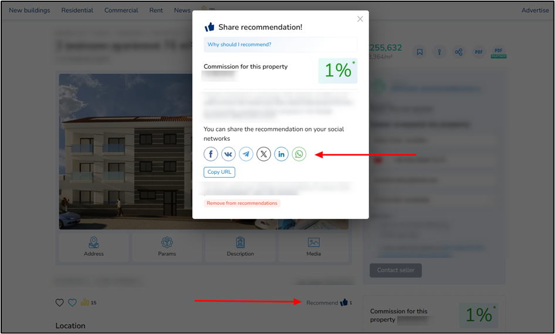
Task: Open News in top navigation
Action: click(x=182, y=10)
